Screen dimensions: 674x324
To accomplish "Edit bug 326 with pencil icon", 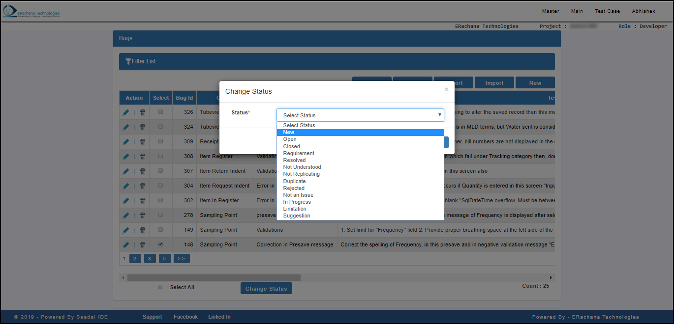I will (126, 112).
